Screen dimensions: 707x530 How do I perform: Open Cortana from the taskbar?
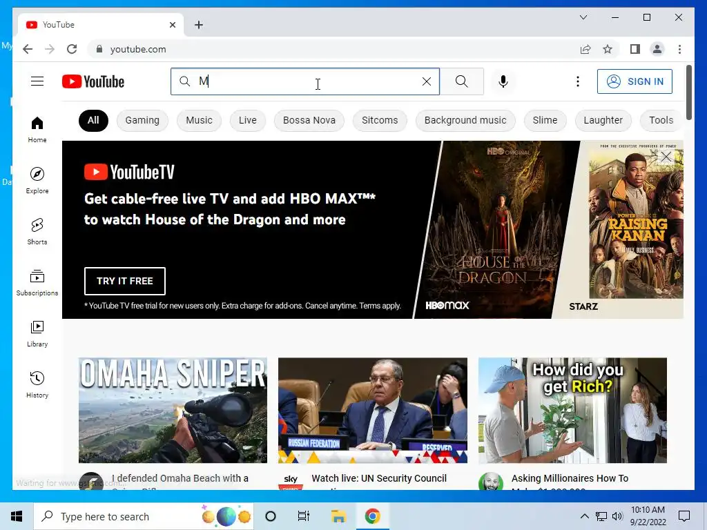point(271,516)
